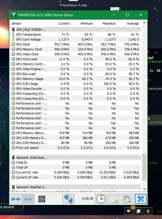This screenshot has height=219, width=162.
Task: Start logging with the sheet plus icon
Action: pos(114,199)
